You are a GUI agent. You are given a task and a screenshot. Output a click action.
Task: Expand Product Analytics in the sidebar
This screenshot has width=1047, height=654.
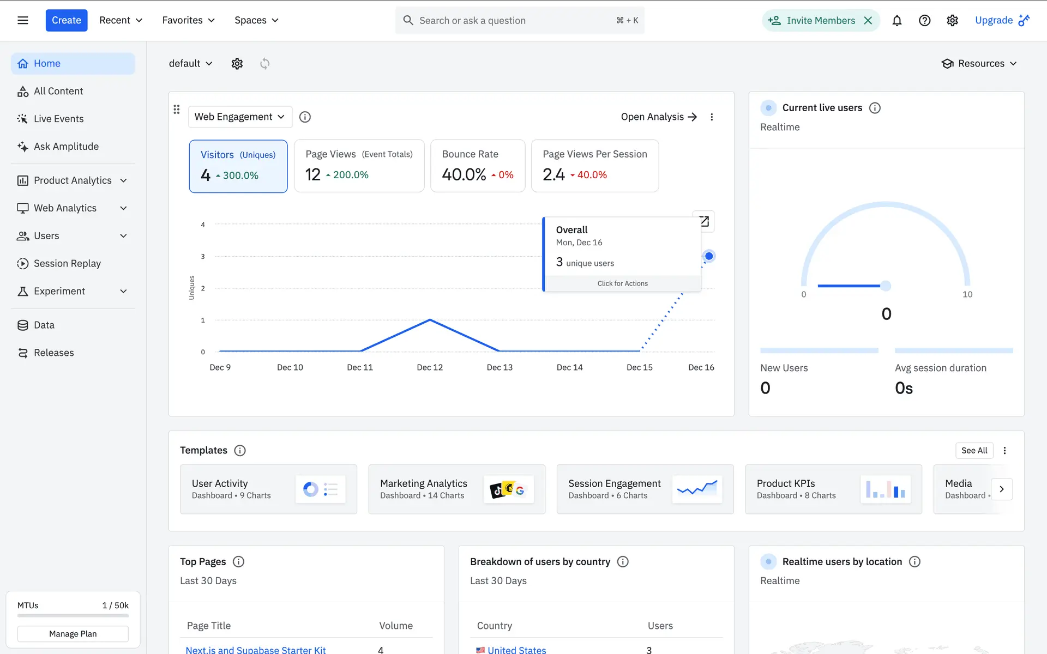click(73, 180)
